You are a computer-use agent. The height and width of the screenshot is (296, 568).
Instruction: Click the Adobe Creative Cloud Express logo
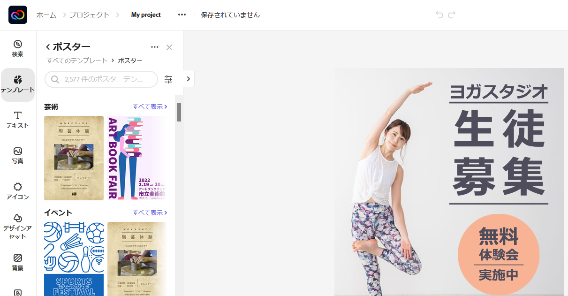(x=18, y=15)
